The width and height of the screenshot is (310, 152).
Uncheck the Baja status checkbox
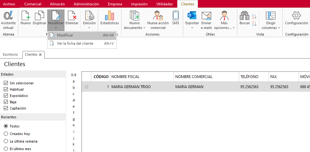click(x=6, y=102)
